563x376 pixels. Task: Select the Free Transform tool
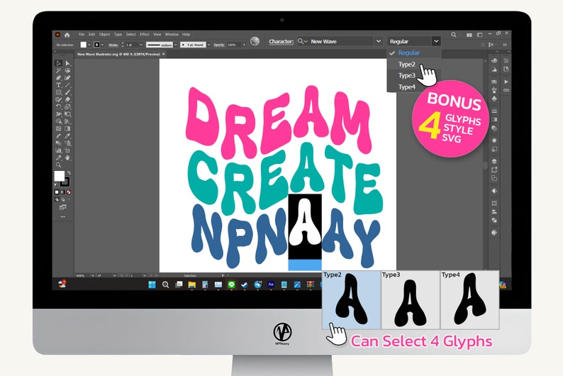click(67, 114)
